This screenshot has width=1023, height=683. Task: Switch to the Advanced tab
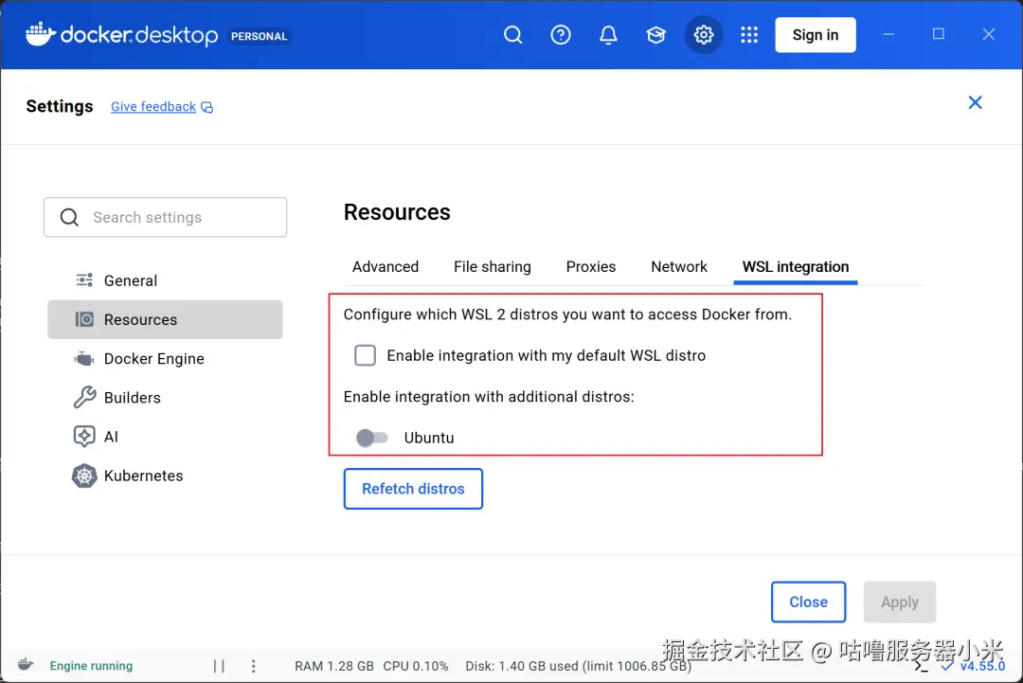click(385, 267)
